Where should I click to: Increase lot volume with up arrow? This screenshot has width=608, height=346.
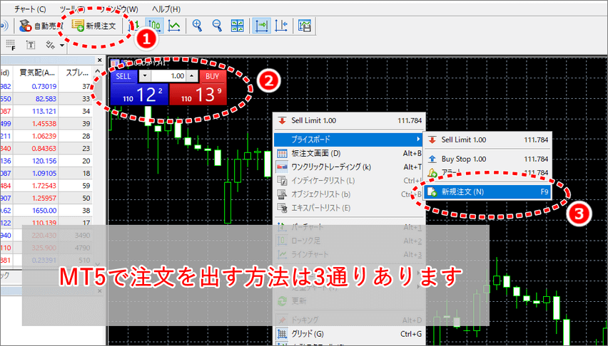click(x=191, y=77)
